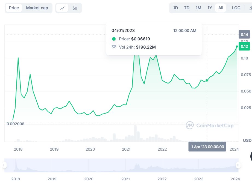Image resolution: width=252 pixels, height=188 pixels.
Task: Click the tallest 2021 volume bar
Action: [x=135, y=133]
